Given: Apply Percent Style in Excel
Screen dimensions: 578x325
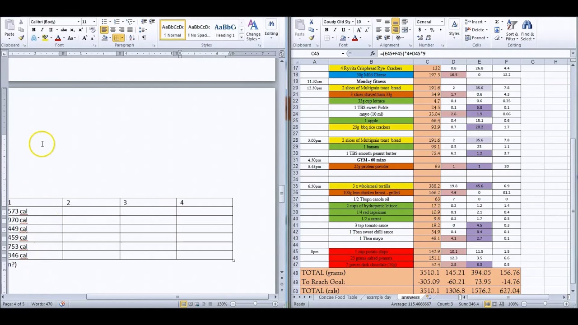Looking at the screenshot, I should point(432,30).
